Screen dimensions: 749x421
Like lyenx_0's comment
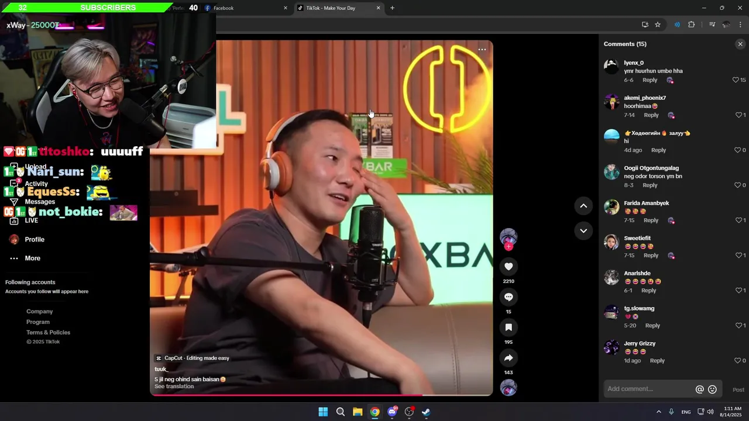point(736,80)
